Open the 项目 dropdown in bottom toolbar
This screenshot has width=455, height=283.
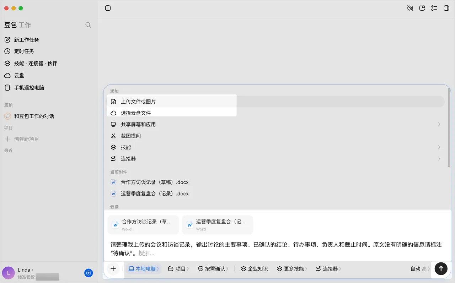click(x=178, y=269)
